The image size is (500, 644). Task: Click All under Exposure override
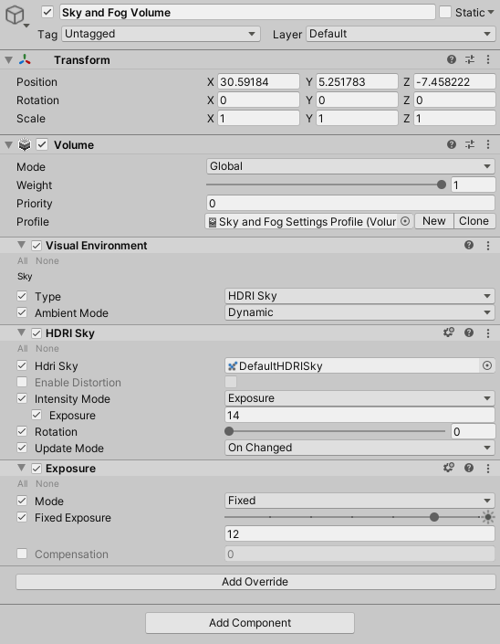click(23, 483)
